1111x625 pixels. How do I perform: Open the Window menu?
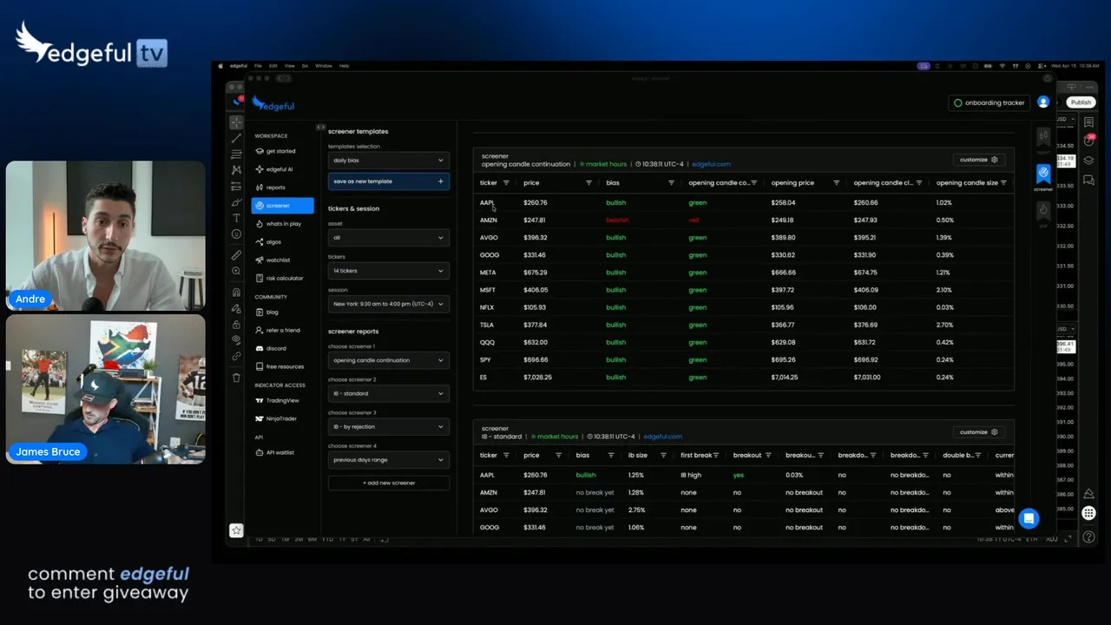point(324,66)
